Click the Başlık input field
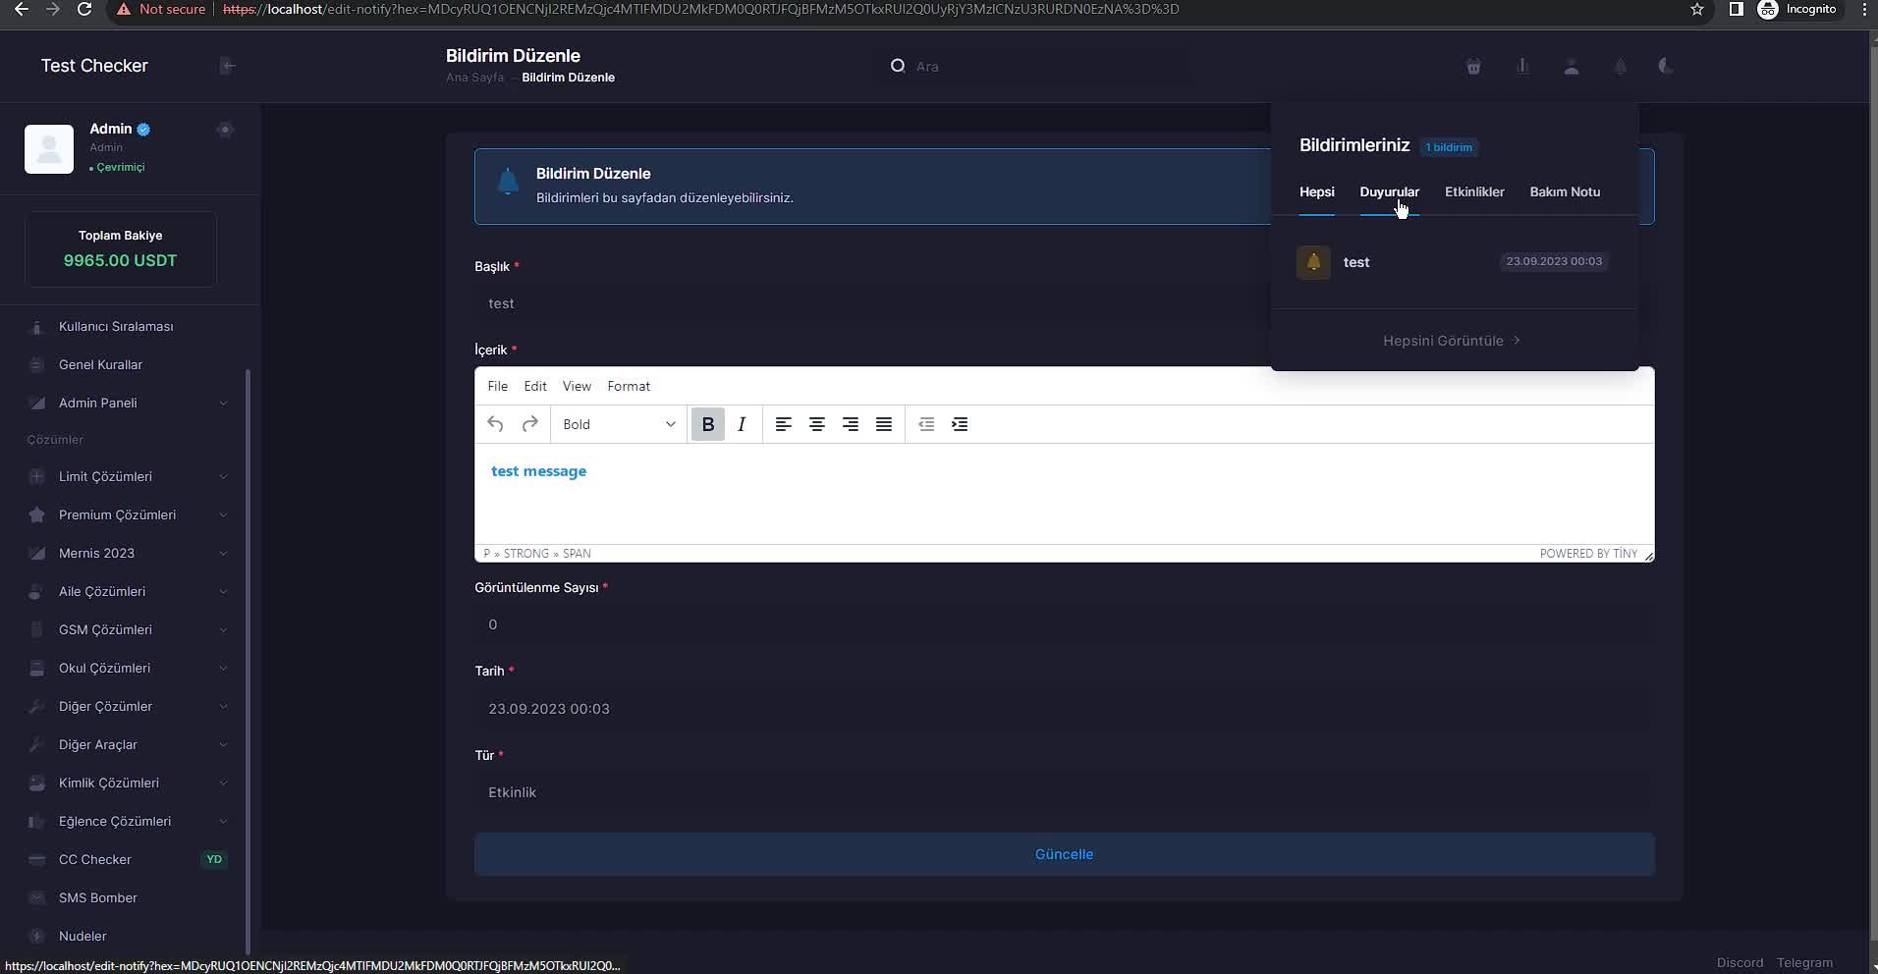Viewport: 1878px width, 974px height. click(864, 303)
